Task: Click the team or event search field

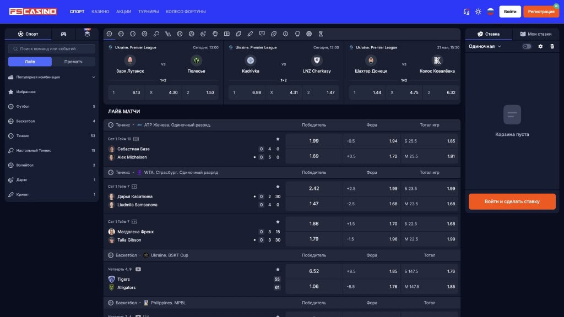Action: 52,48
